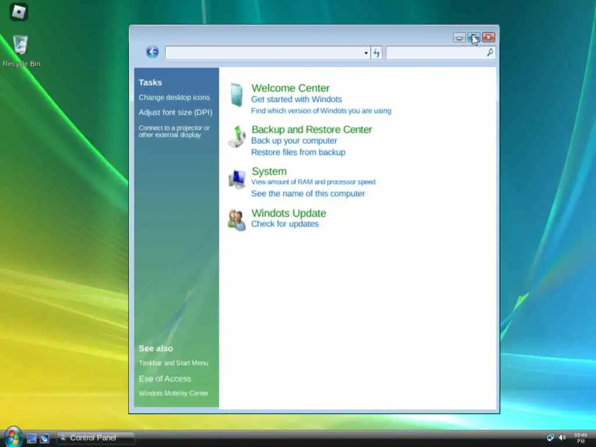The width and height of the screenshot is (596, 447).
Task: Open the Start orb menu
Action: 13,437
